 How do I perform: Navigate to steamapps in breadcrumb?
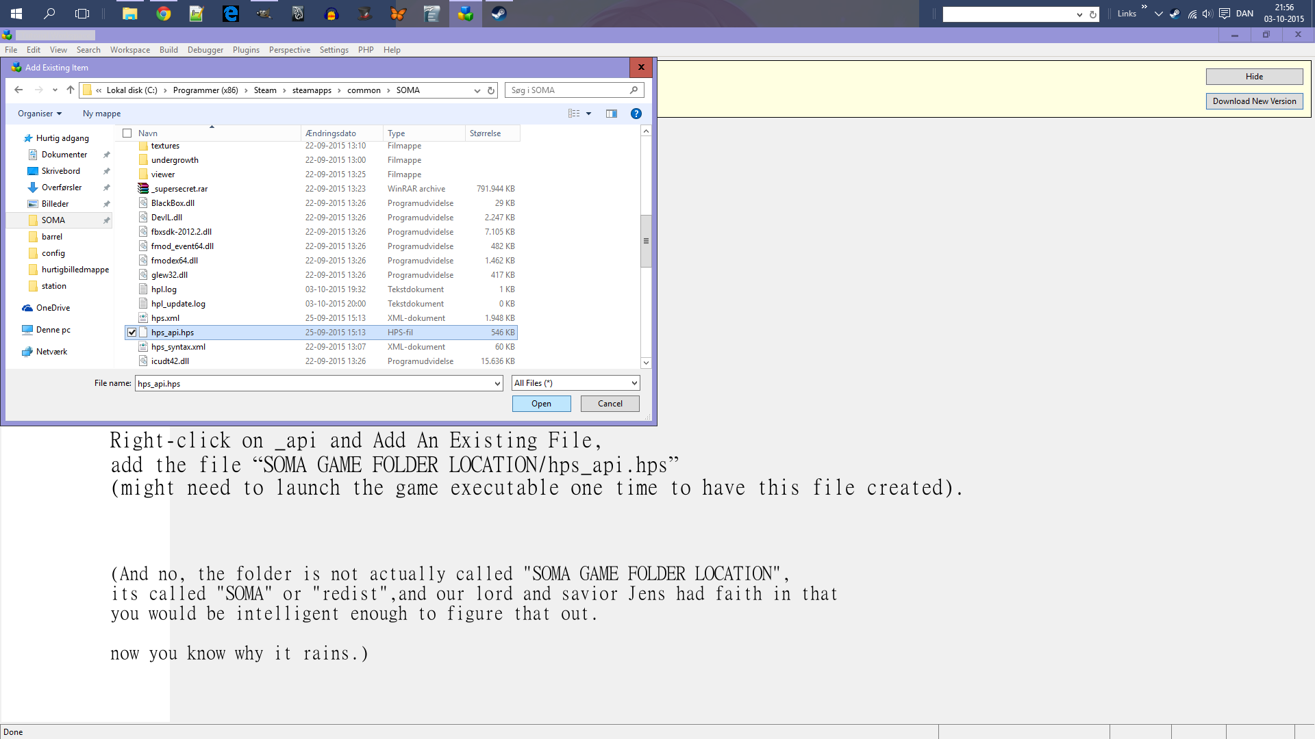click(312, 90)
